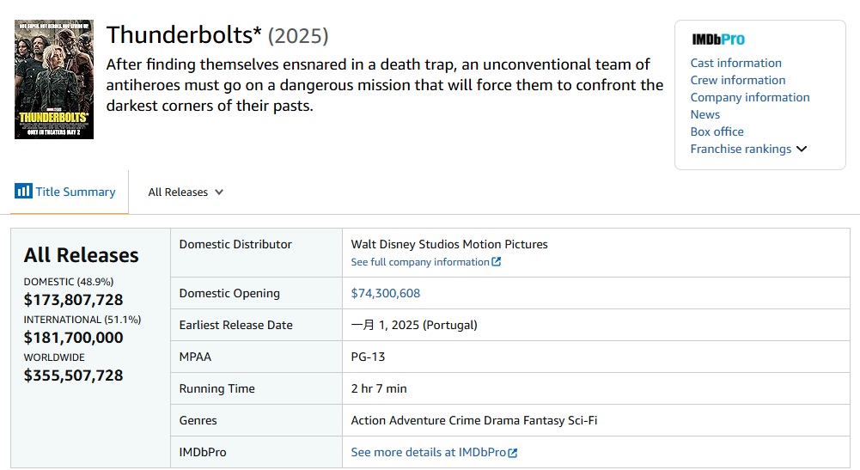Open the Thunderbolts* movie poster thumbnail
This screenshot has height=470, width=860.
54,80
